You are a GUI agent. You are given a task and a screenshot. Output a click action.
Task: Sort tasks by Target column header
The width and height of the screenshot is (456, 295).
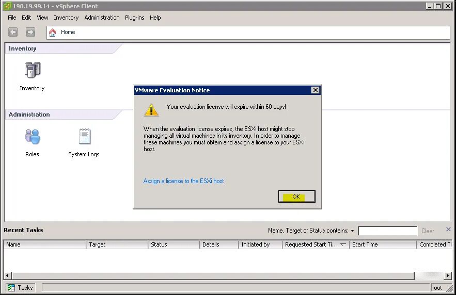(117, 244)
